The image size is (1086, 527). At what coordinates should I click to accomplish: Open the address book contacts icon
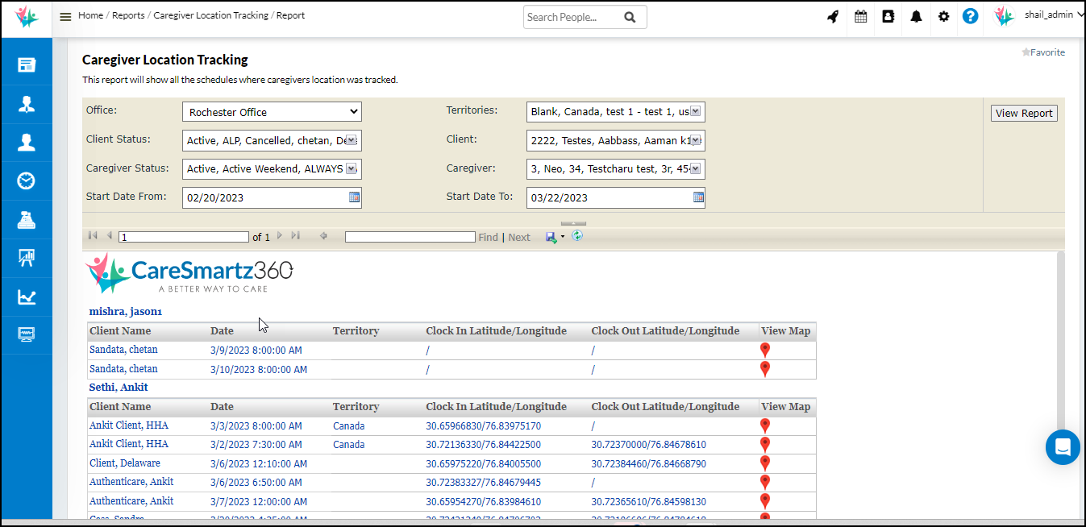pos(888,16)
